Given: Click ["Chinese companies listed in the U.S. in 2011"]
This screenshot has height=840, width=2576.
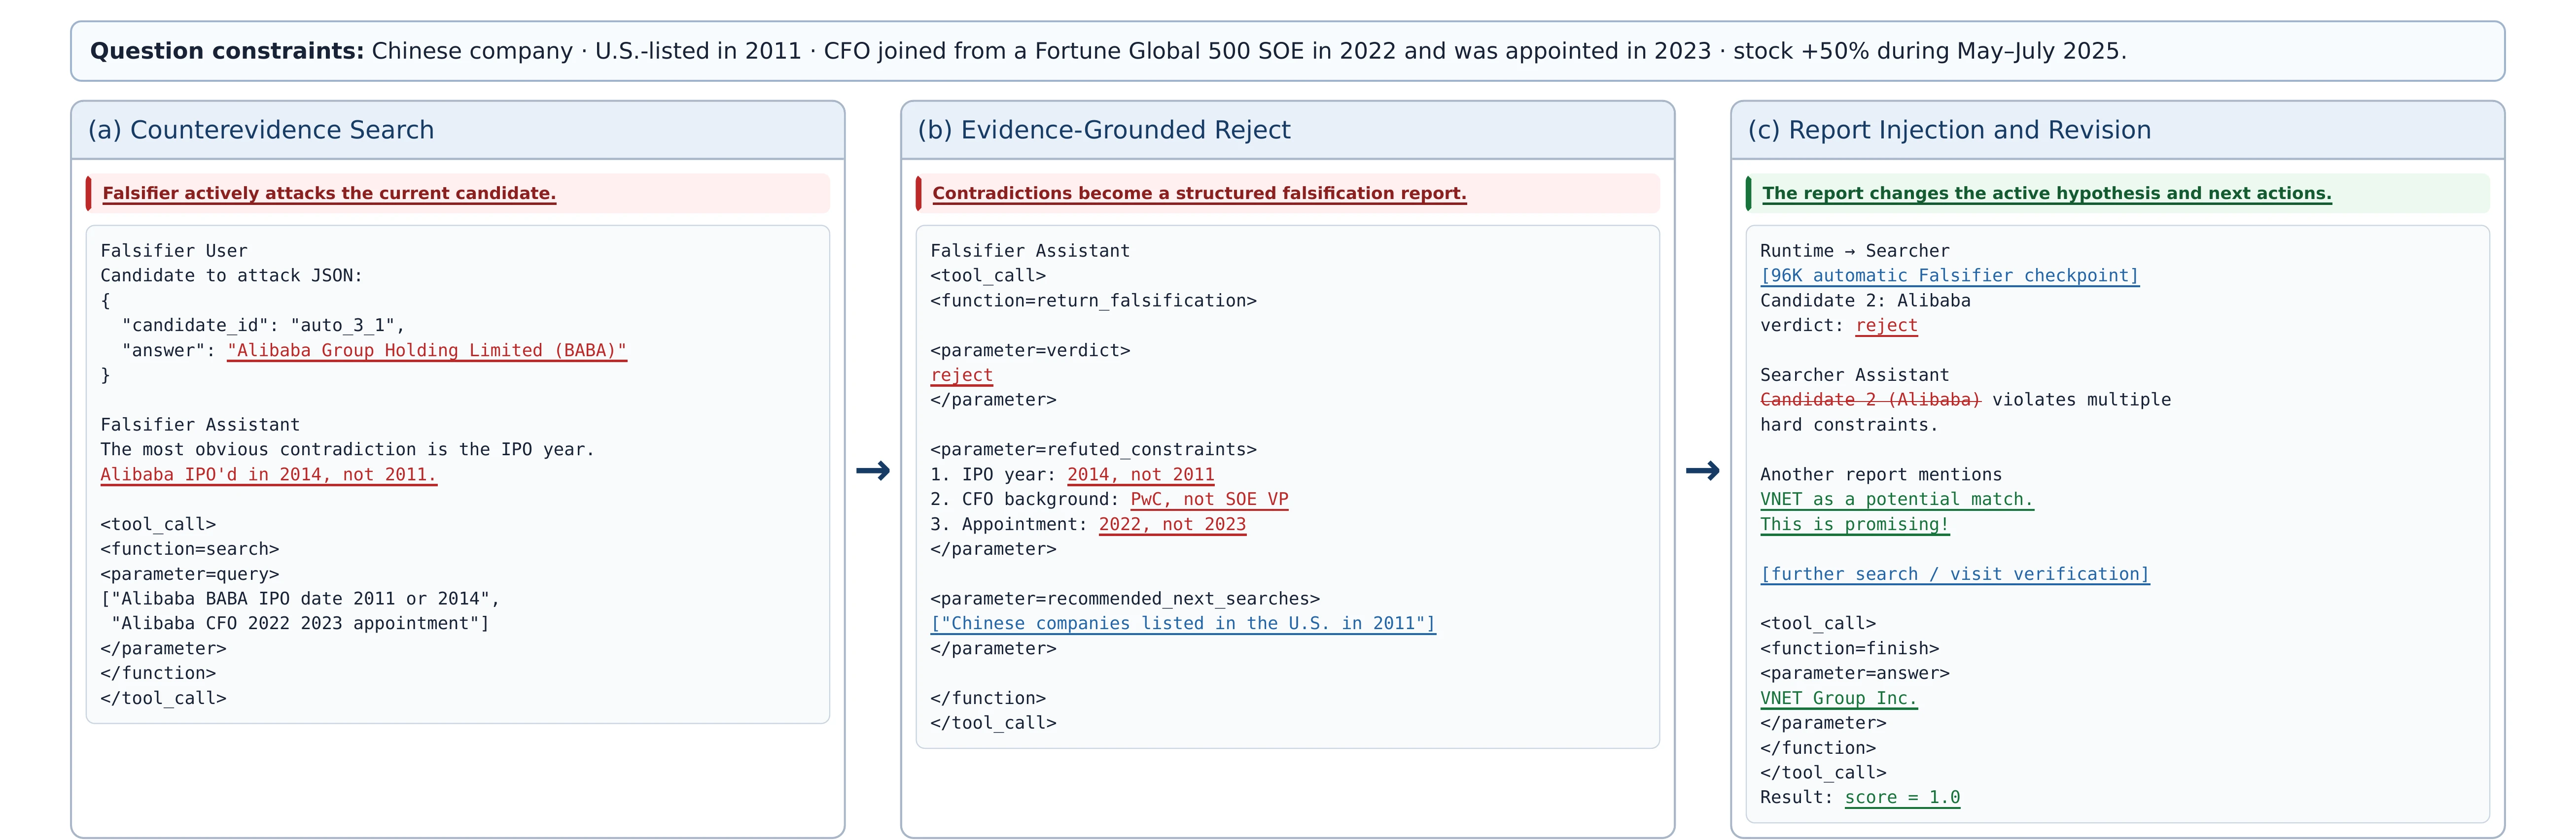Looking at the screenshot, I should (1183, 623).
